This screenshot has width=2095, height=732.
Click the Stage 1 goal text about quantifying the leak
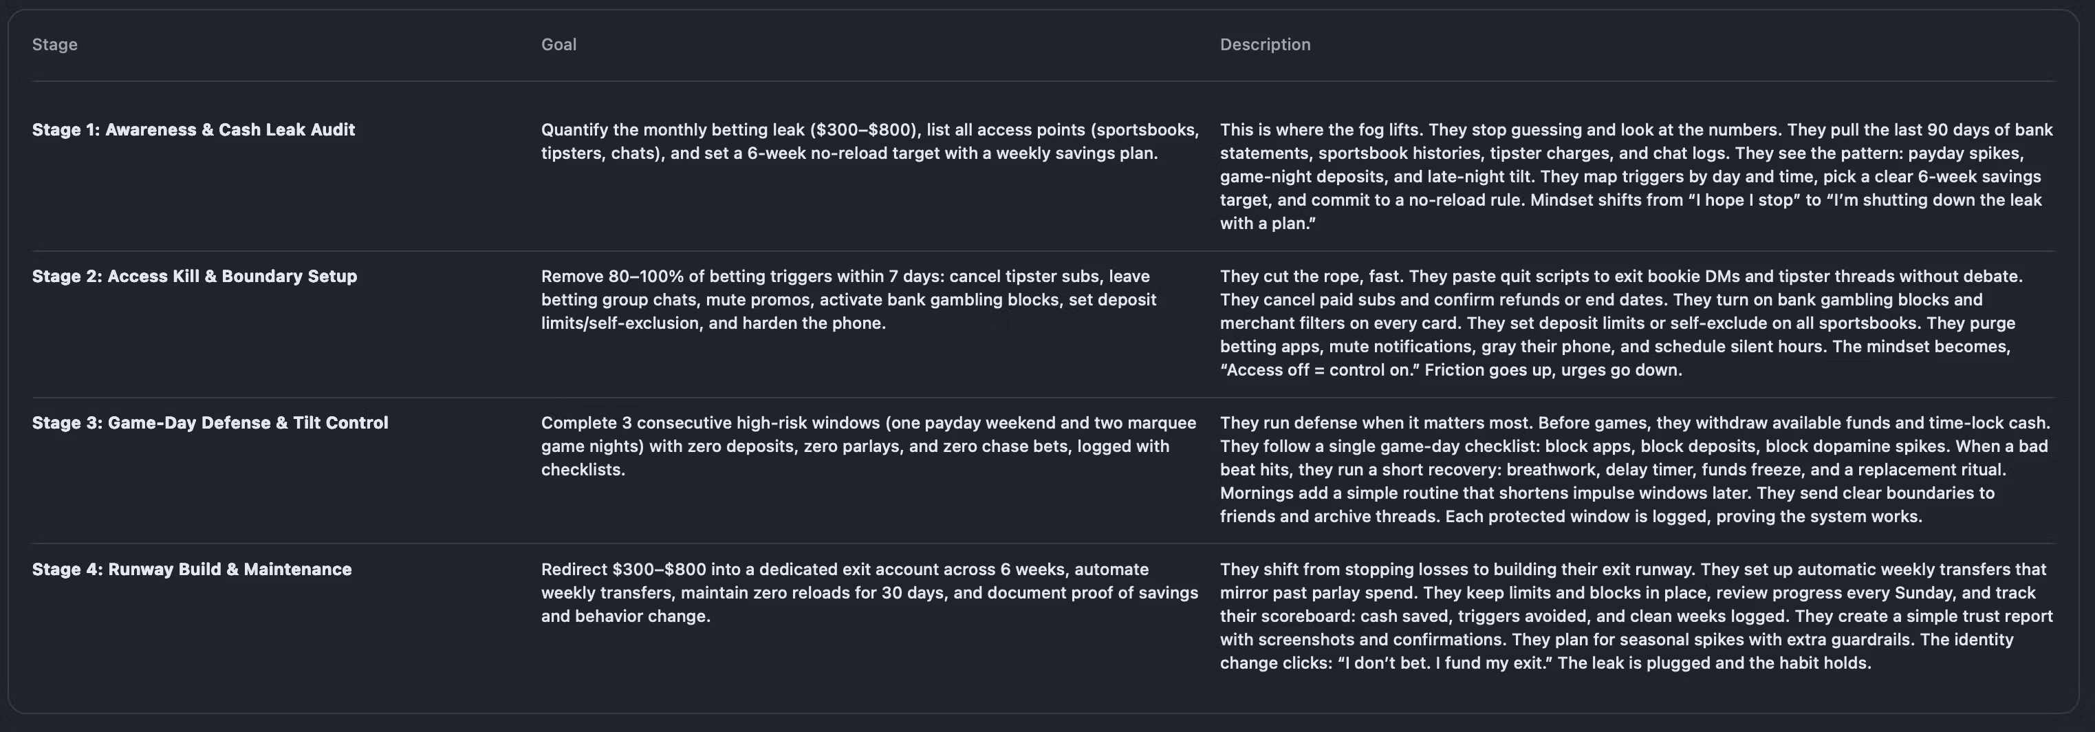pos(869,142)
